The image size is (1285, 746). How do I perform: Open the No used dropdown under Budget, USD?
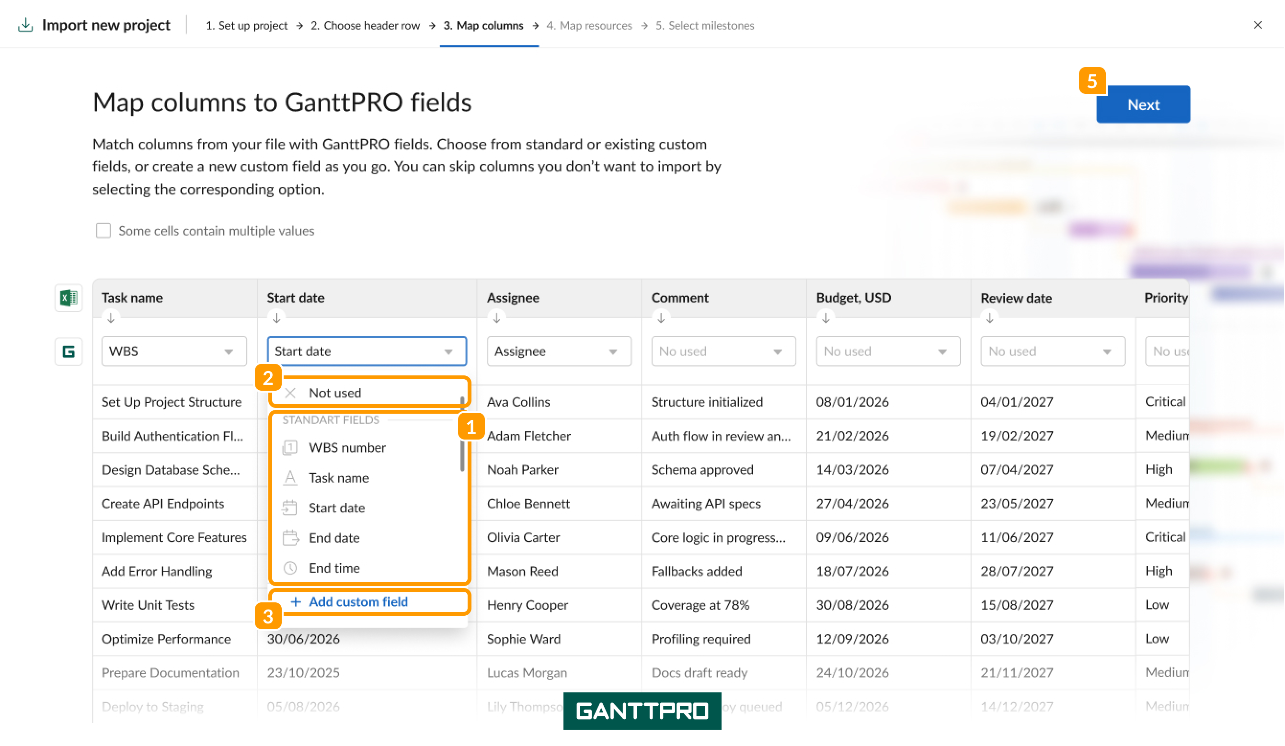889,351
